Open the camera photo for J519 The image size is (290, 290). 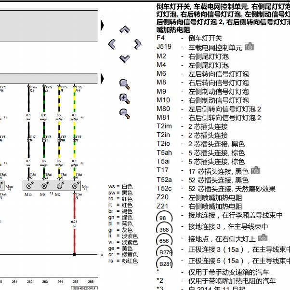pyautogui.click(x=250, y=47)
